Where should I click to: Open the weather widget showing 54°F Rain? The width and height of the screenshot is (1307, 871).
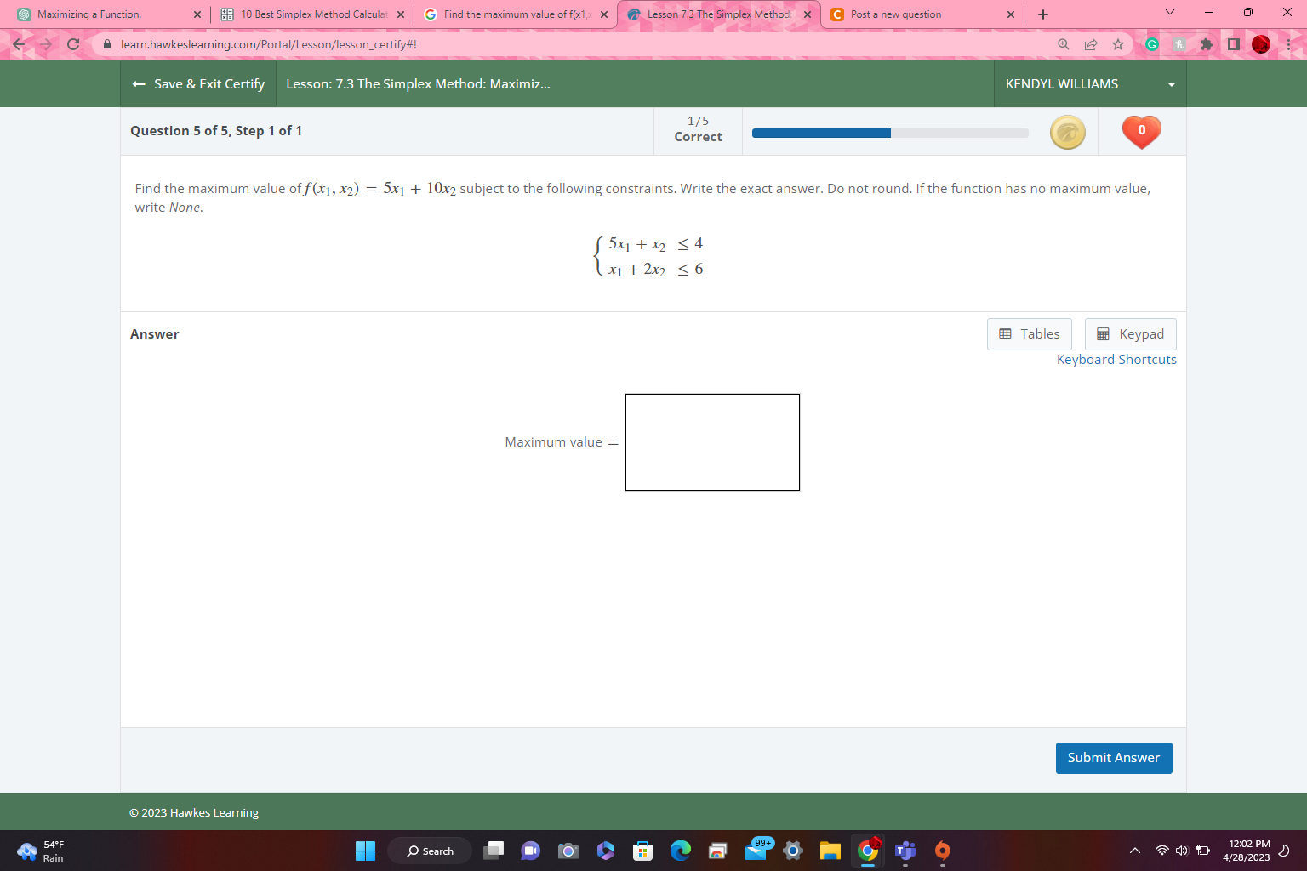tap(41, 851)
